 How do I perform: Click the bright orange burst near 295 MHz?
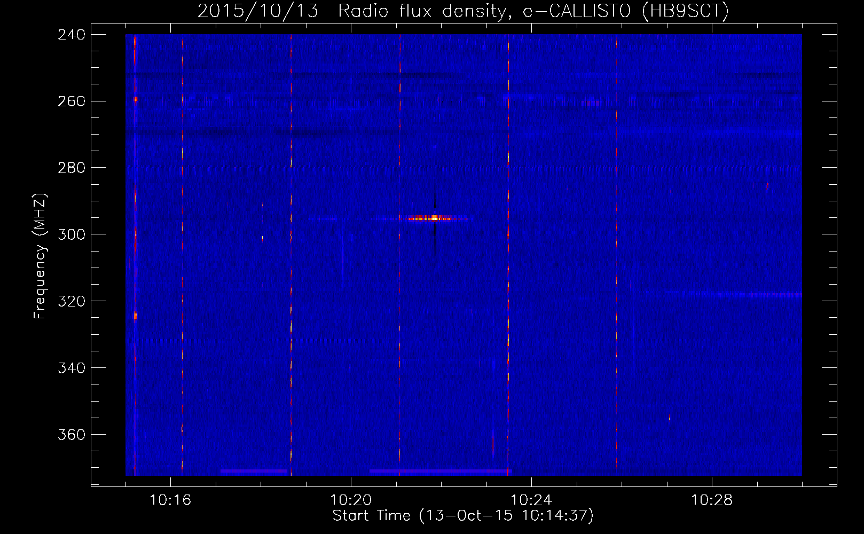[431, 218]
